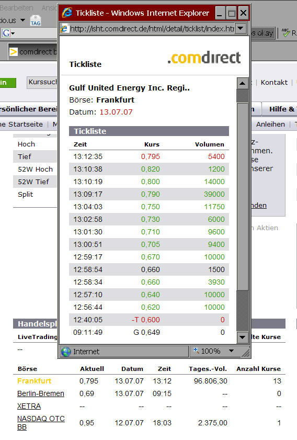The width and height of the screenshot is (297, 440).
Task: Click the Kontakt link in background page
Action: pyautogui.click(x=274, y=82)
